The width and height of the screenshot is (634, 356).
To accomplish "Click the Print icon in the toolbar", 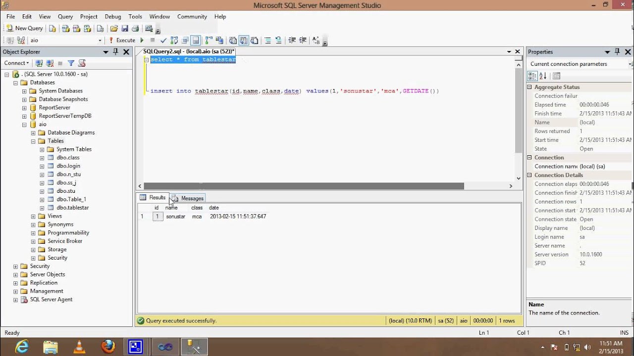I will tap(135, 28).
